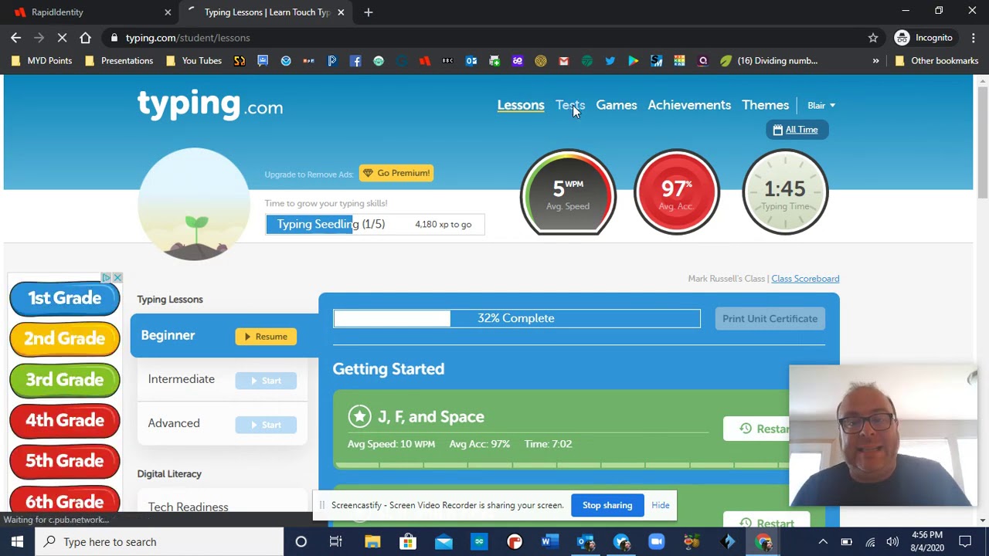This screenshot has width=989, height=556.
Task: Open a new browser tab
Action: pos(369,12)
